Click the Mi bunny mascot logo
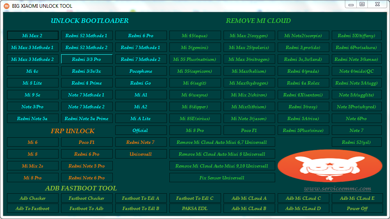This screenshot has width=390, height=219. (330, 166)
